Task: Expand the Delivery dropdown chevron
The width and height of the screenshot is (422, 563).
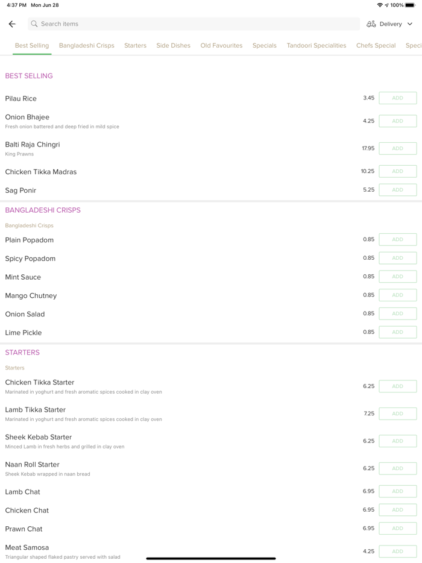Action: [x=410, y=24]
